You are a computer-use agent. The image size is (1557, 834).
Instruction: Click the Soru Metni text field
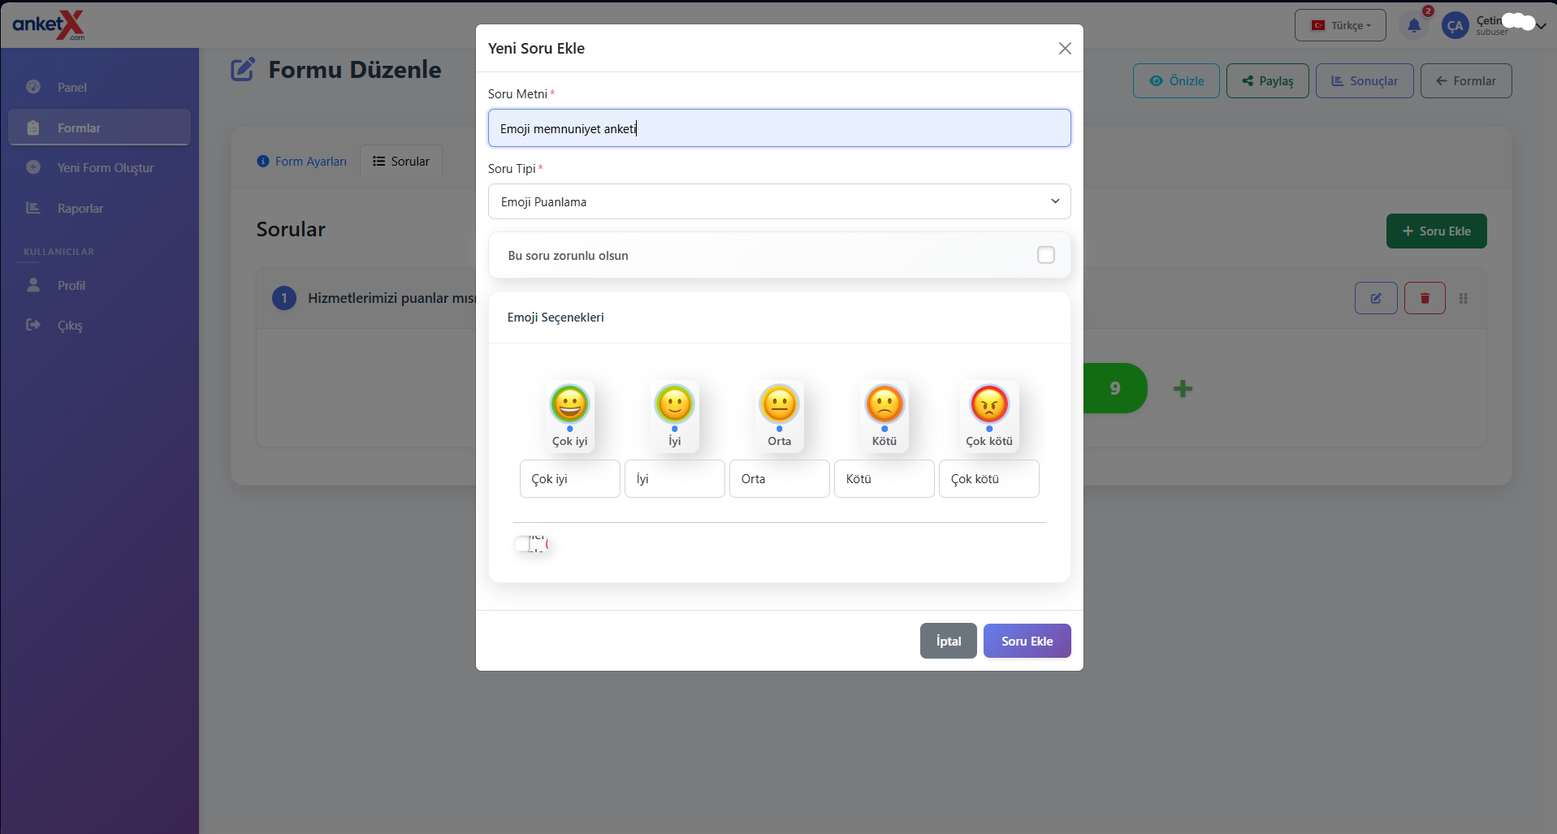click(778, 128)
